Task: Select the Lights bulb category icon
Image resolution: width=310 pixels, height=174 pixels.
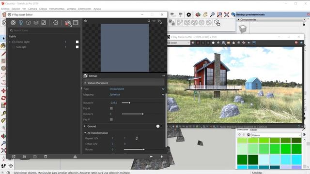Action: (21, 23)
